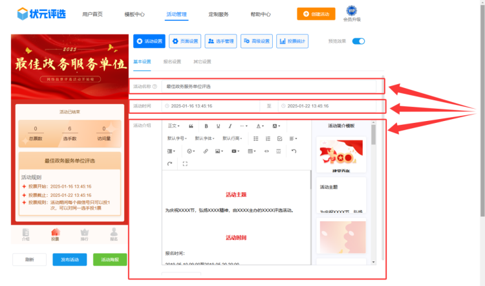Click the italic formatting icon

[230, 126]
